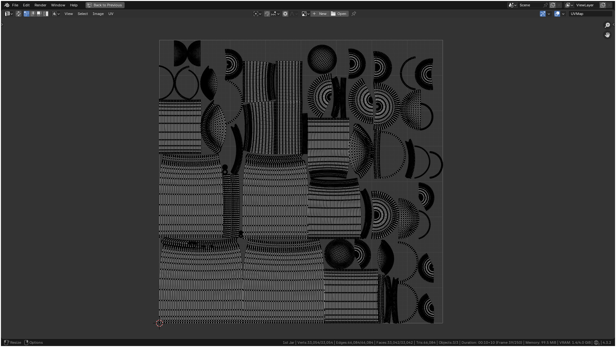
Task: Toggle proportional editing
Action: [285, 14]
